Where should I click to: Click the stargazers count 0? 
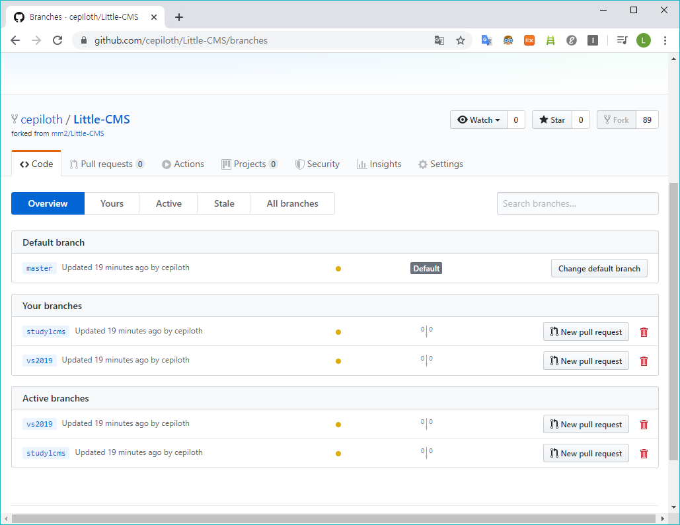tap(581, 120)
